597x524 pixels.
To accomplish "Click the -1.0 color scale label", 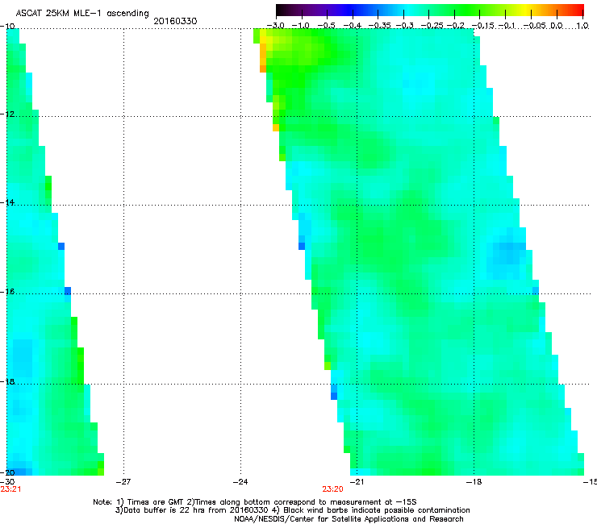I will pyautogui.click(x=300, y=26).
